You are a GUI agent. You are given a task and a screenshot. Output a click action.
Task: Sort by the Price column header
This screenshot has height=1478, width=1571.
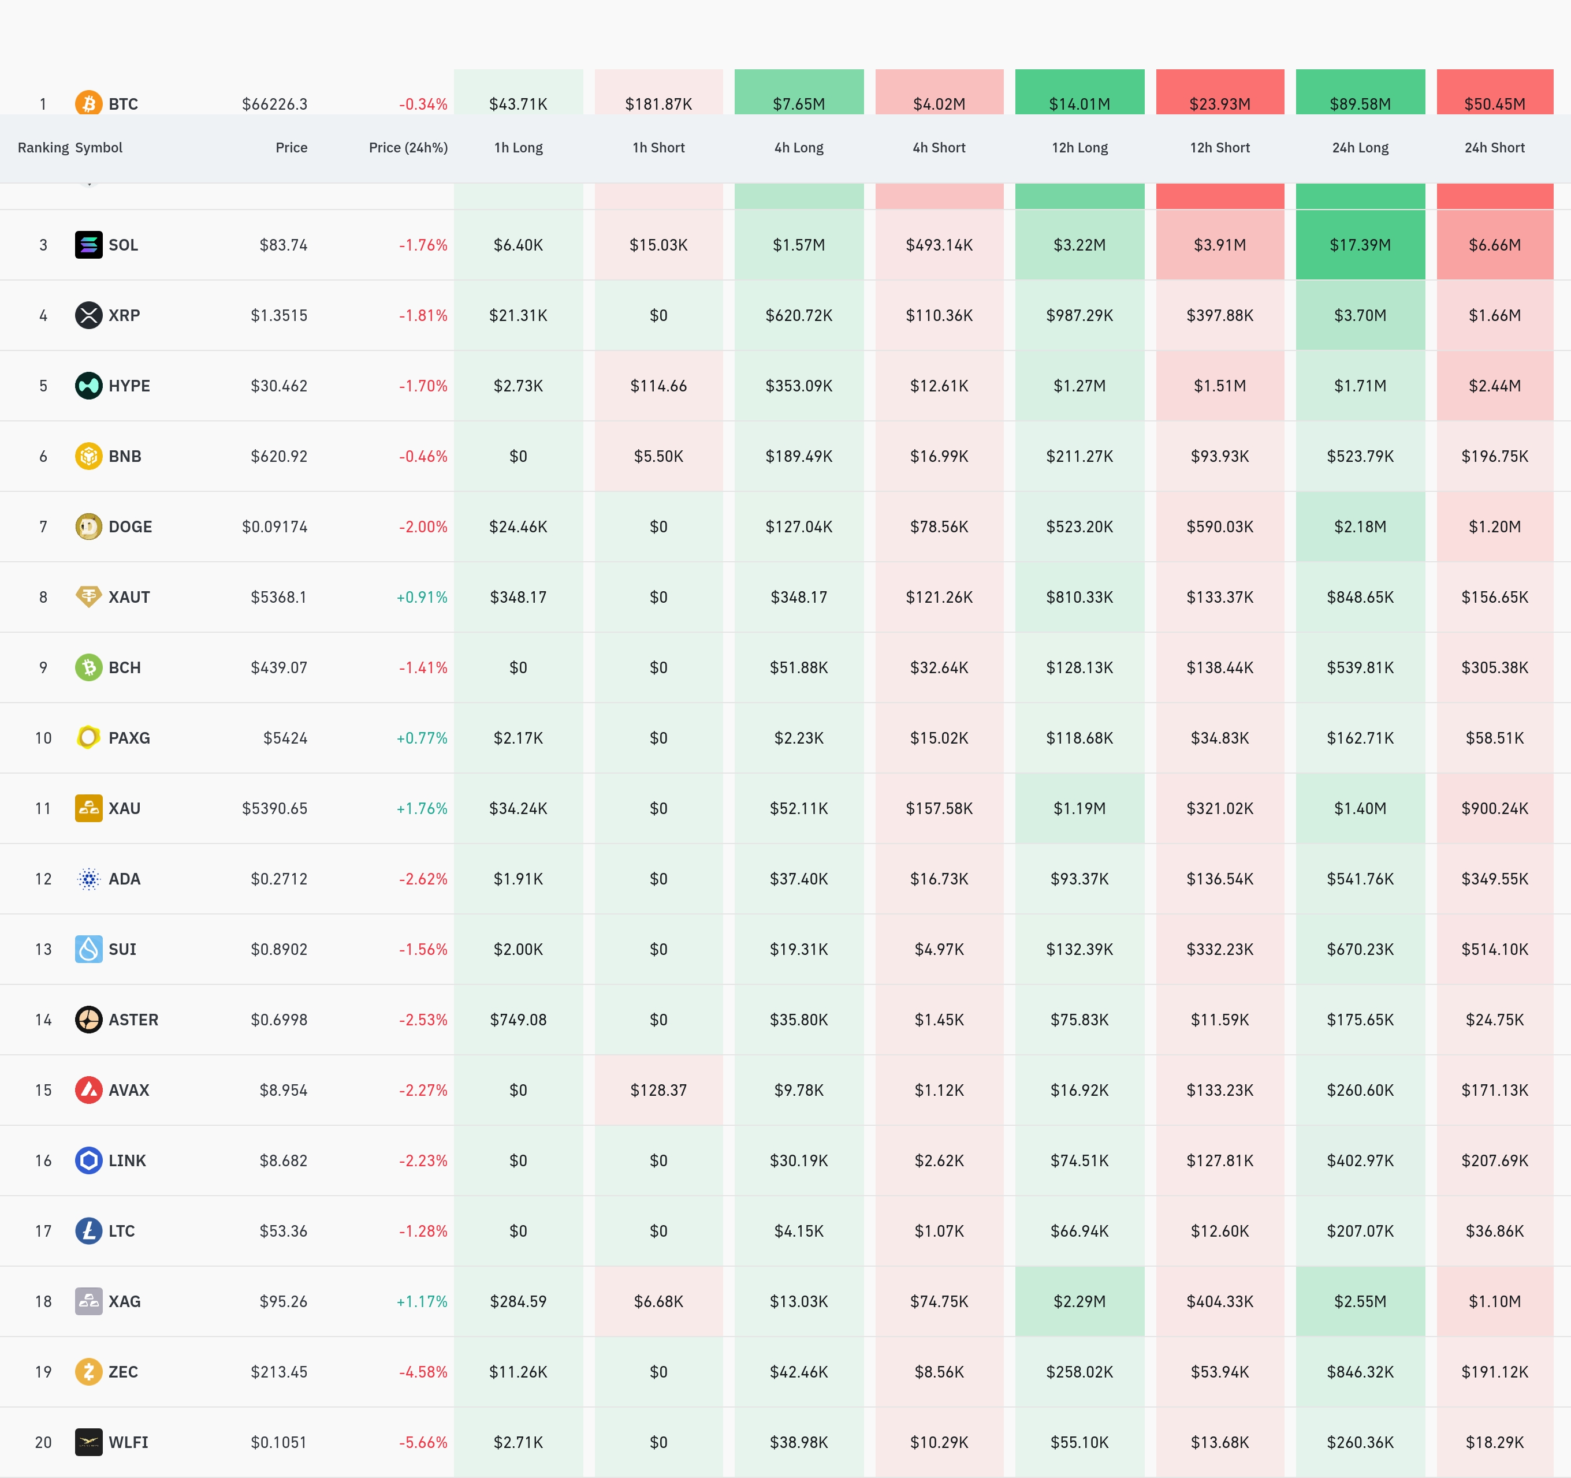291,148
